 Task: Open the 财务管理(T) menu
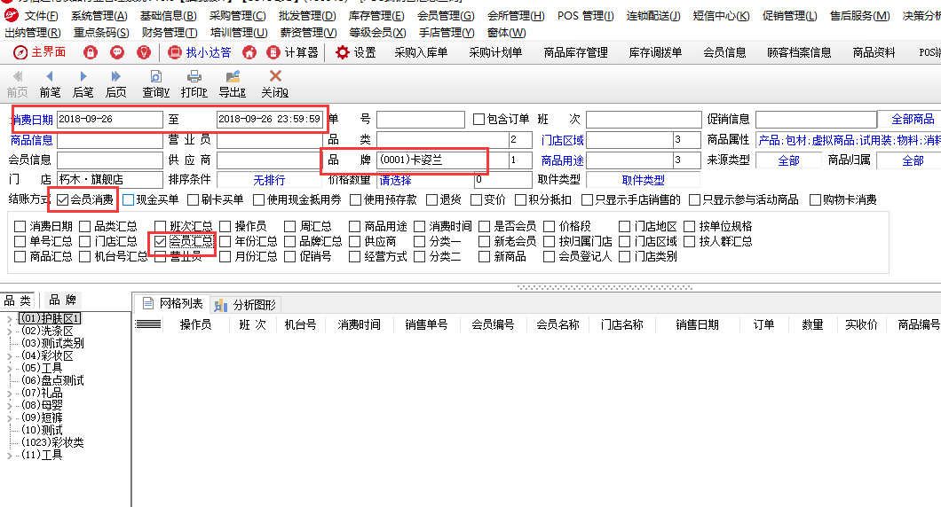tap(170, 33)
